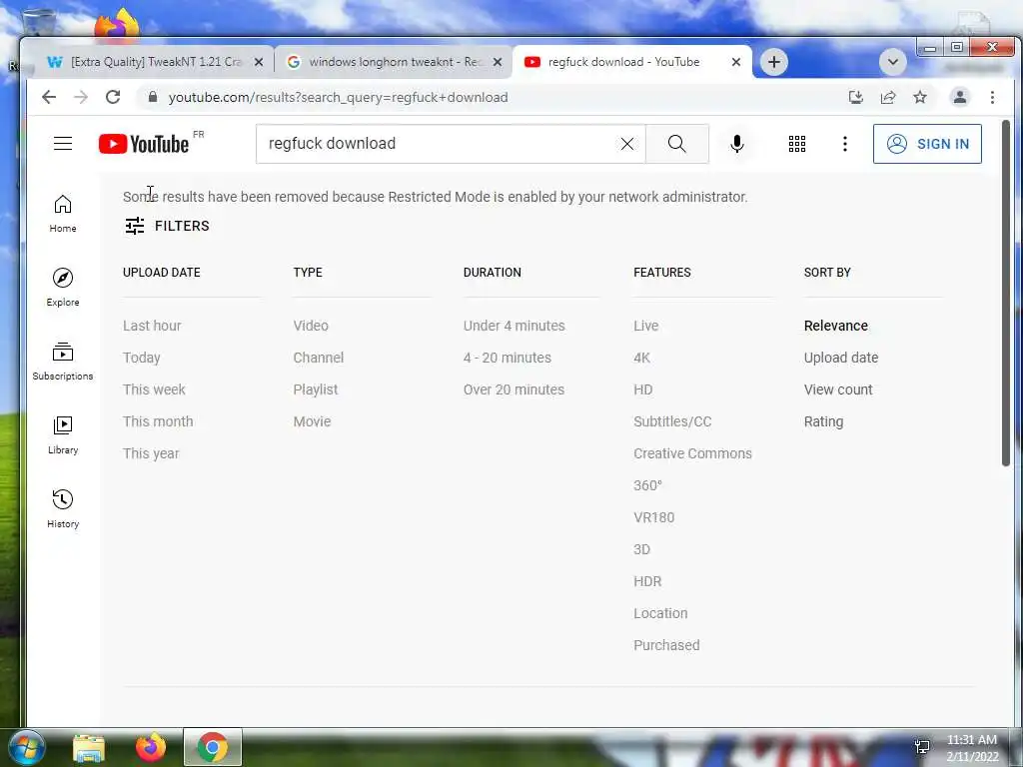This screenshot has width=1023, height=767.
Task: Filter by Subtitles/CC feature
Action: pyautogui.click(x=672, y=421)
